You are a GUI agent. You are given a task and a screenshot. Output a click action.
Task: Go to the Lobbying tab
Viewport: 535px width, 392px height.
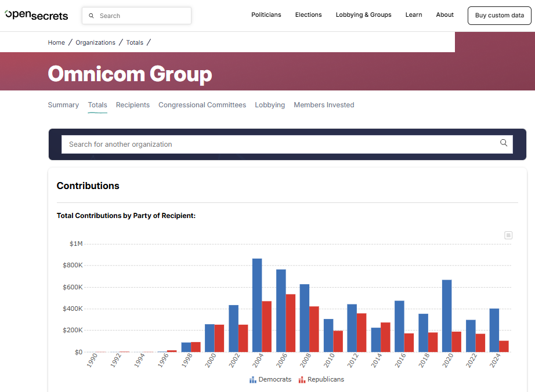pos(270,105)
